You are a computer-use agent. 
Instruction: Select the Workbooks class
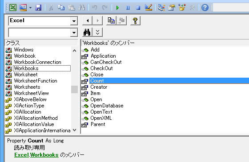point(26,68)
